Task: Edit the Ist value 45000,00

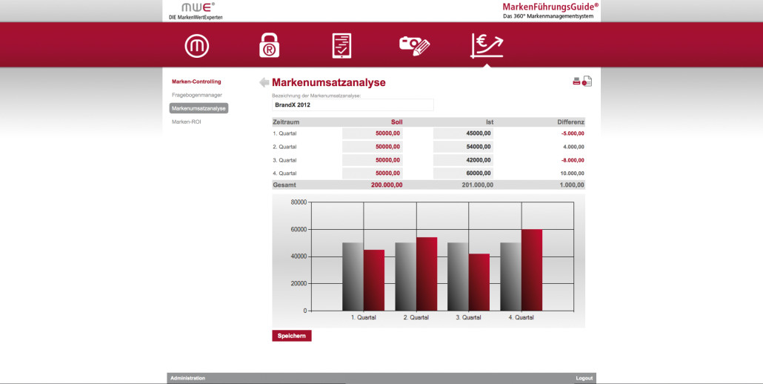Action: tap(463, 133)
